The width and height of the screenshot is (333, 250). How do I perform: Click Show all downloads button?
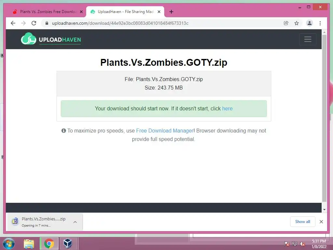303,222
